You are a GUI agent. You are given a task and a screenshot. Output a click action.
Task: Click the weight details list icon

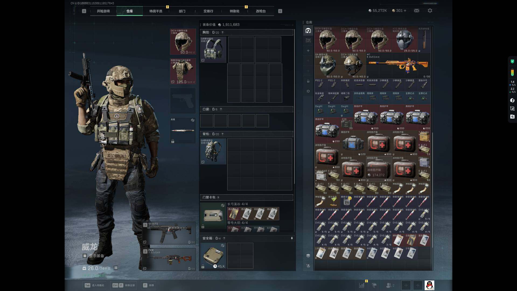pyautogui.click(x=116, y=268)
